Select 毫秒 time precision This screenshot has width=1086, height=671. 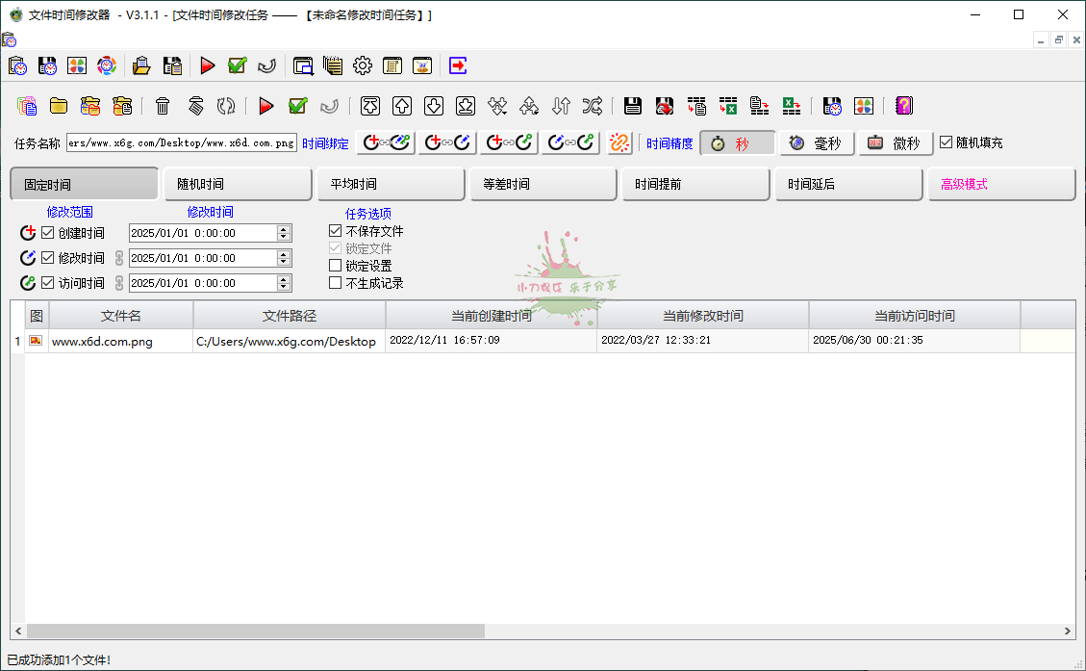pyautogui.click(x=815, y=142)
